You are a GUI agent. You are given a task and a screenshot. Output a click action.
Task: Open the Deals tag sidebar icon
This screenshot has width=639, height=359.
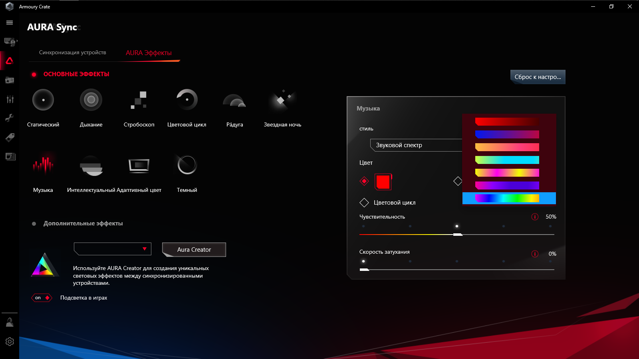[10, 137]
